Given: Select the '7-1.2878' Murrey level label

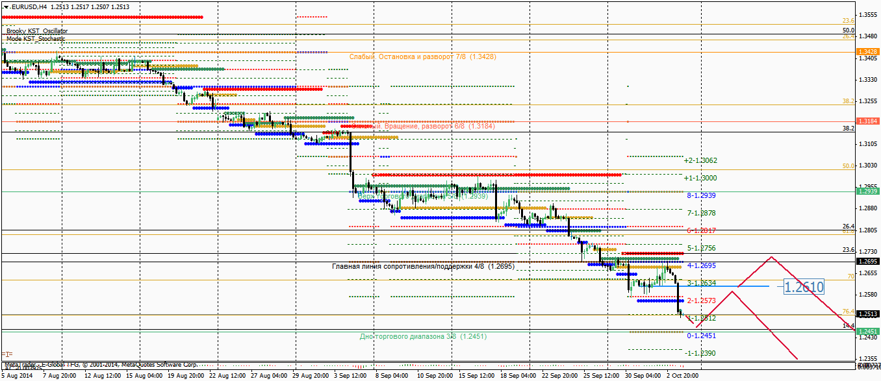Looking at the screenshot, I should [702, 213].
